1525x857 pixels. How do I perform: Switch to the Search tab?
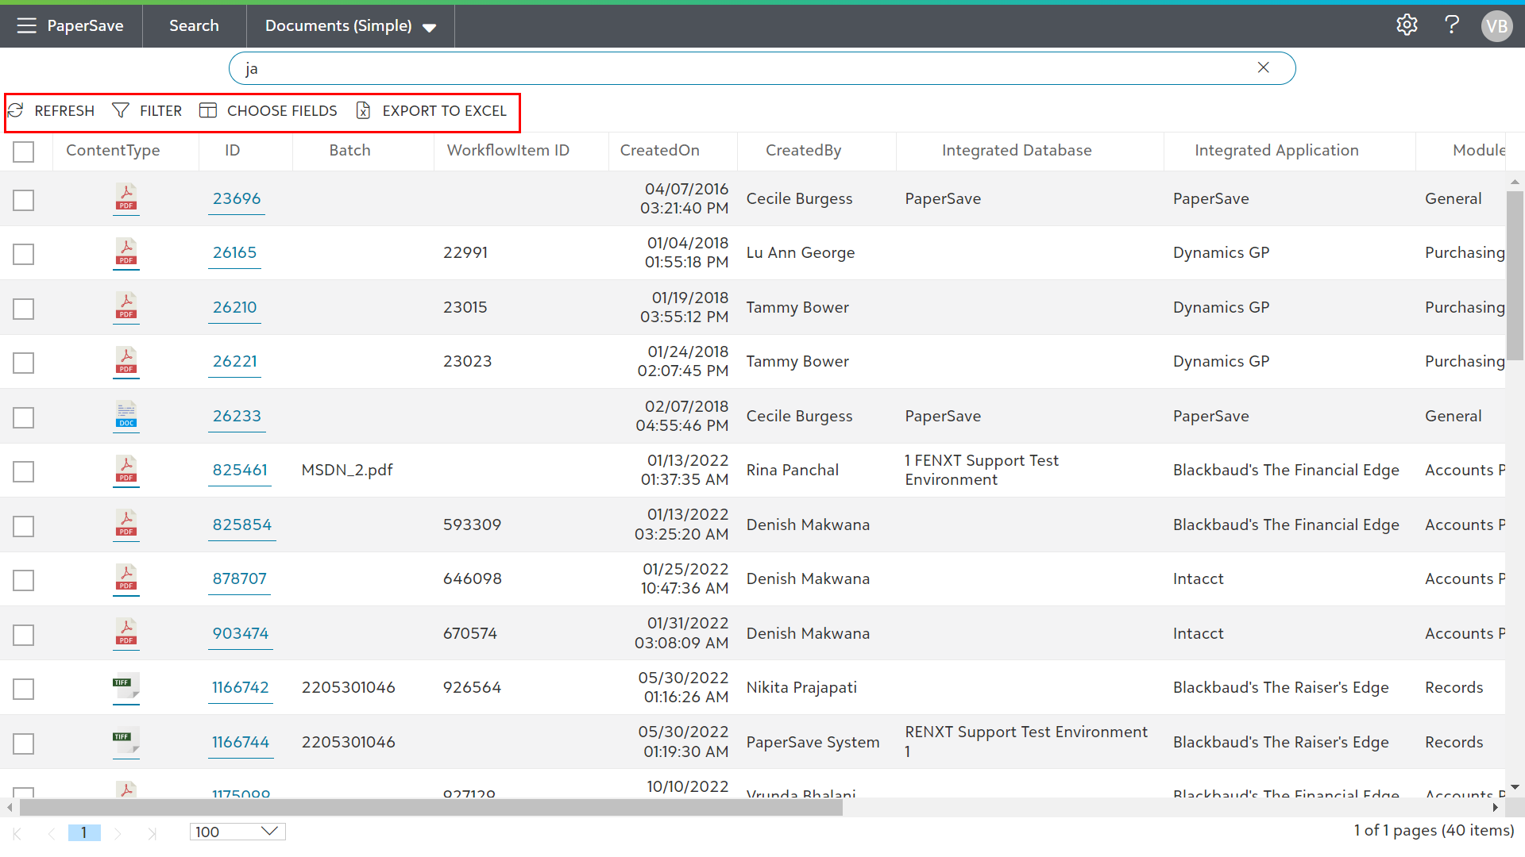194,26
